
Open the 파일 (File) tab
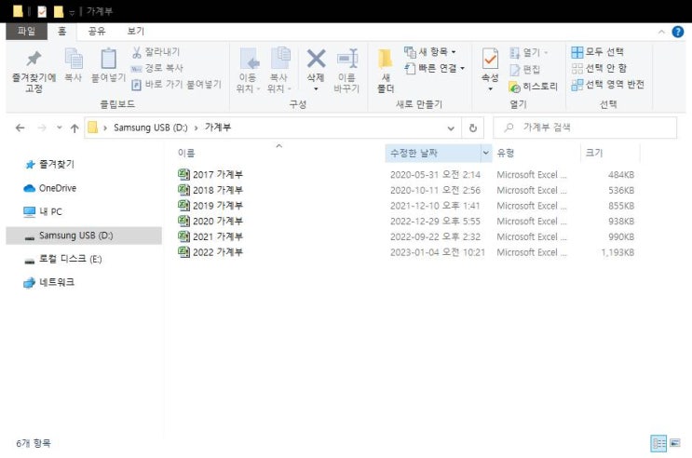coord(26,31)
